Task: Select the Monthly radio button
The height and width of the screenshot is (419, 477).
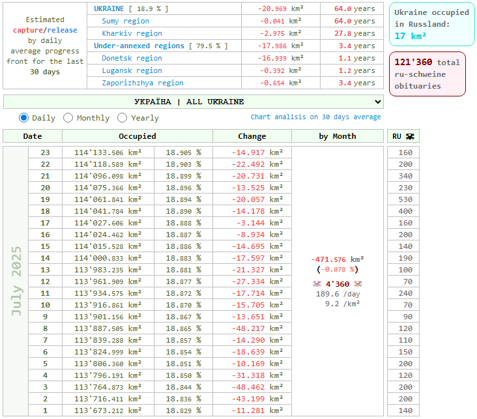Action: [68, 118]
